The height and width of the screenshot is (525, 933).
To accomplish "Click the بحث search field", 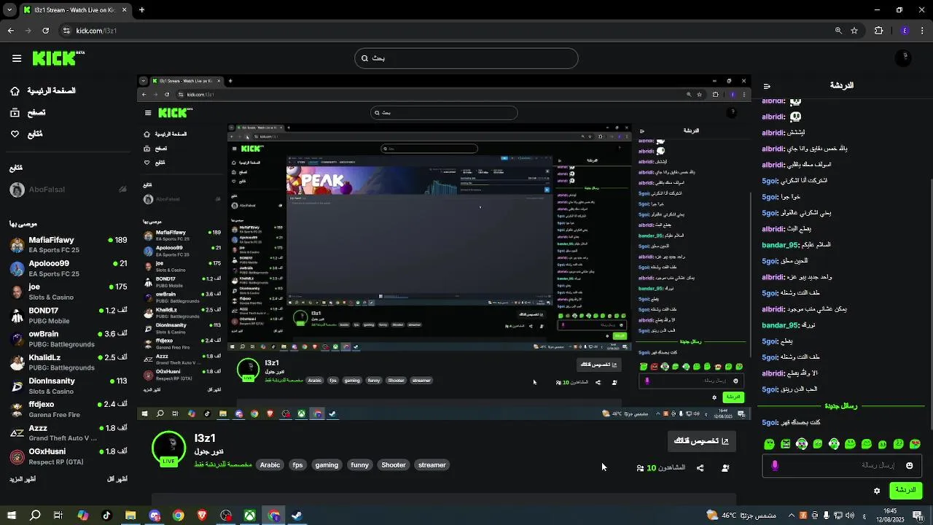I will [x=466, y=58].
